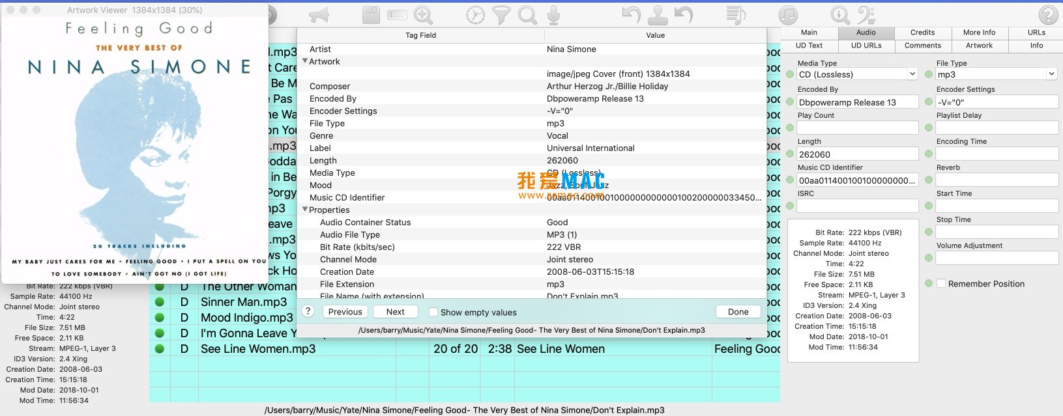
Task: Toggle the Show empty values checkbox
Action: click(x=433, y=312)
